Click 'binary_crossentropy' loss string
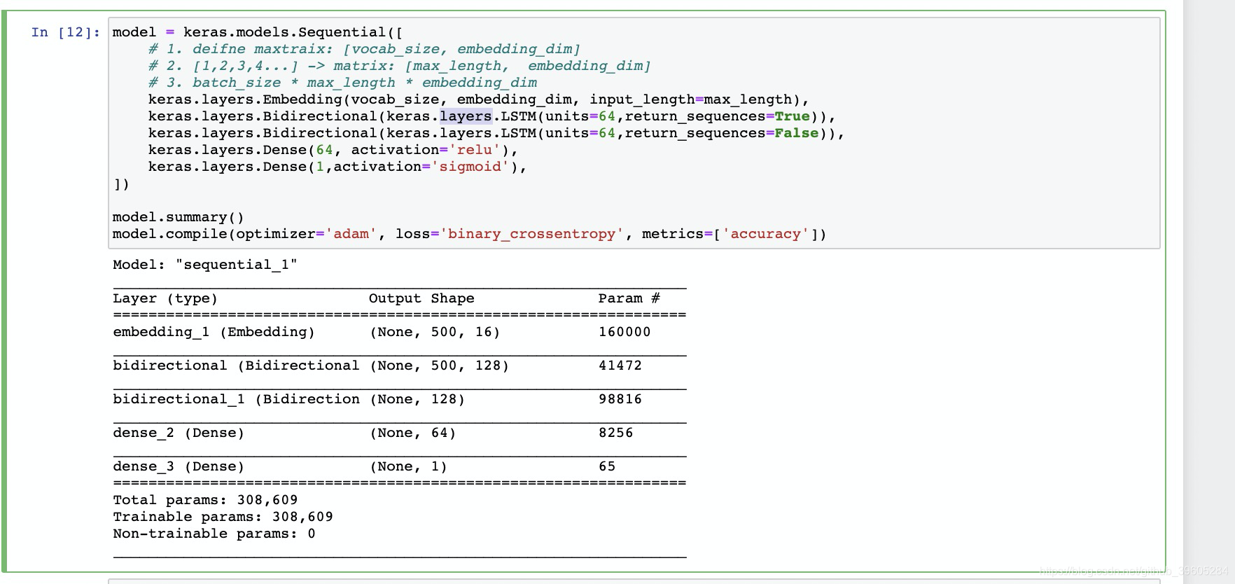The width and height of the screenshot is (1235, 584). point(531,234)
